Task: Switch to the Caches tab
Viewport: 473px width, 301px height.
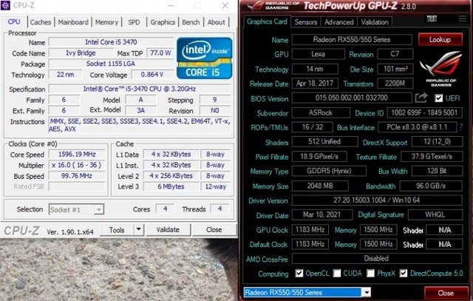Action: (x=41, y=22)
